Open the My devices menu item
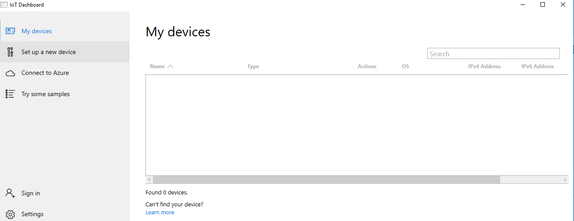 pyautogui.click(x=65, y=31)
